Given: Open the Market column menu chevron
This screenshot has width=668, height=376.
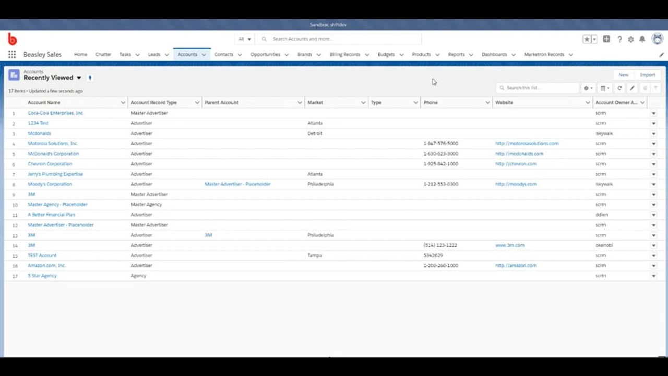Looking at the screenshot, I should [x=363, y=102].
